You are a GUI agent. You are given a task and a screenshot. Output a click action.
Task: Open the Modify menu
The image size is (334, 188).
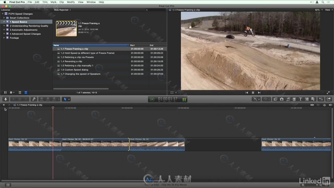tap(71, 2)
